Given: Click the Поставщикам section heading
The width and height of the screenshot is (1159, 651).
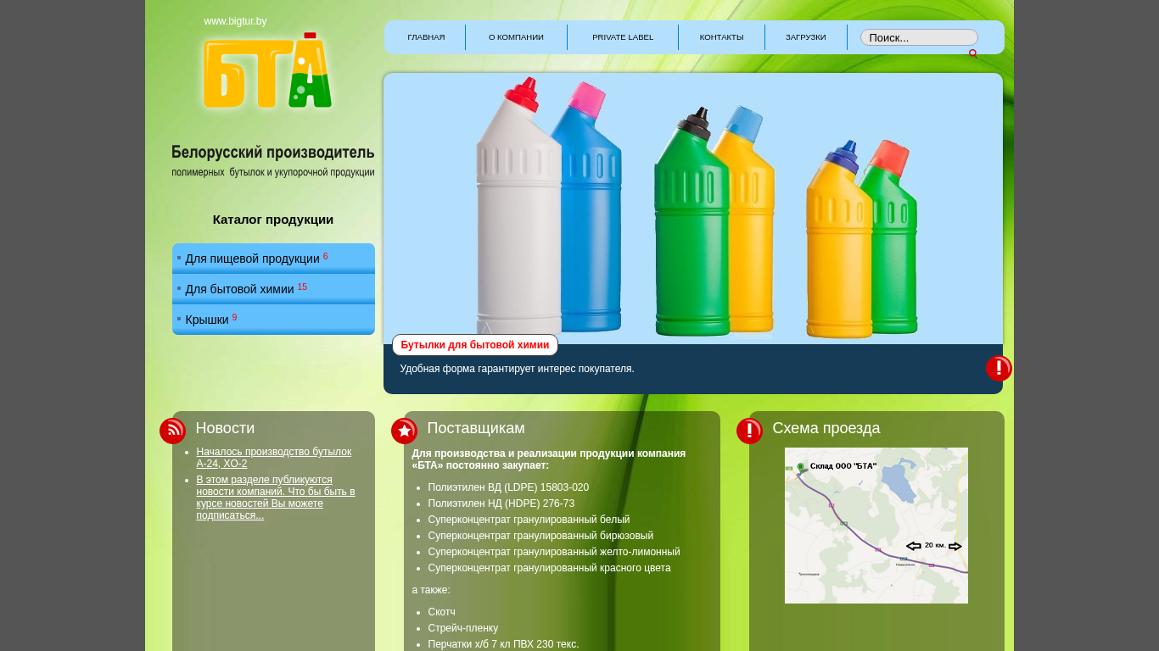Looking at the screenshot, I should point(476,428).
